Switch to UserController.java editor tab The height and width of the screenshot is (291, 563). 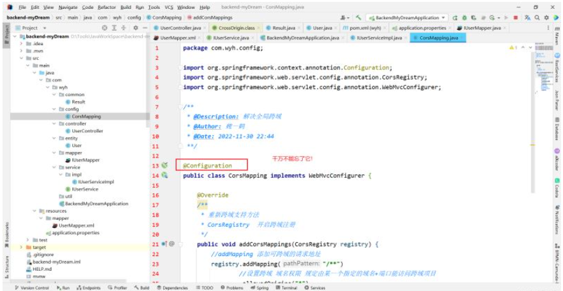click(x=182, y=28)
